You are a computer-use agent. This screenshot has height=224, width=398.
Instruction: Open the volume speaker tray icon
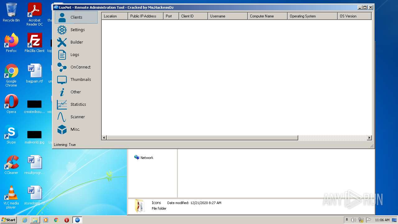pyautogui.click(x=354, y=220)
